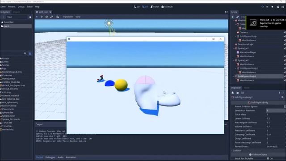The height and width of the screenshot is (161, 286).
Task: Select the Camera node in scene tree
Action: (244, 32)
